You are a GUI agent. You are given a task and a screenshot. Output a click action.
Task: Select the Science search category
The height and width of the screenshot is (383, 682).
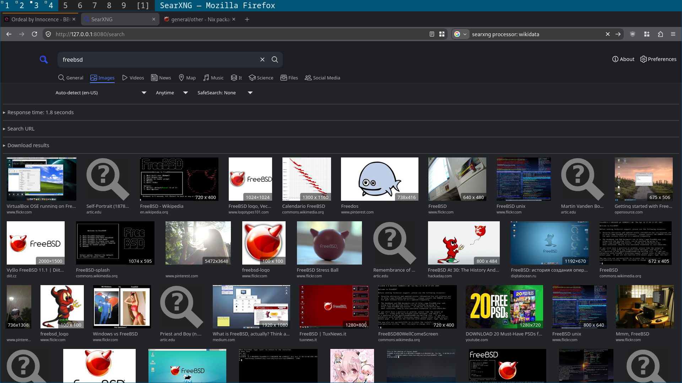261,78
